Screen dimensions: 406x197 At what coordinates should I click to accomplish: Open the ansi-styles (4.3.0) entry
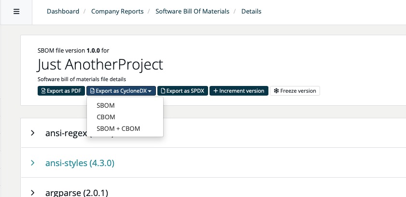(x=80, y=163)
